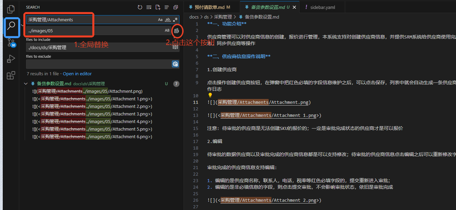Open the Extensions view

pyautogui.click(x=11, y=75)
